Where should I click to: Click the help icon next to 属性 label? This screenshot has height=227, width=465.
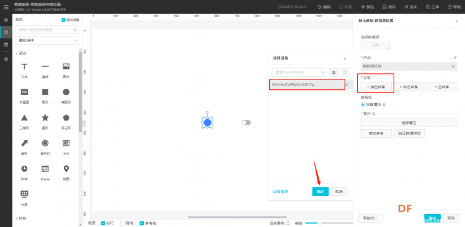[374, 113]
